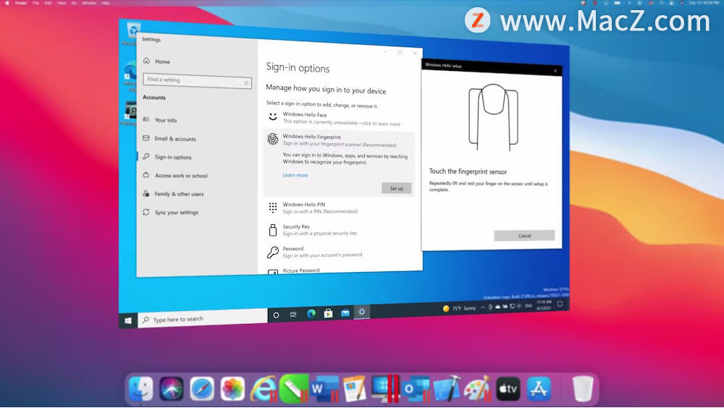
Task: Cancel the Windows Hello setup dialog
Action: [524, 235]
